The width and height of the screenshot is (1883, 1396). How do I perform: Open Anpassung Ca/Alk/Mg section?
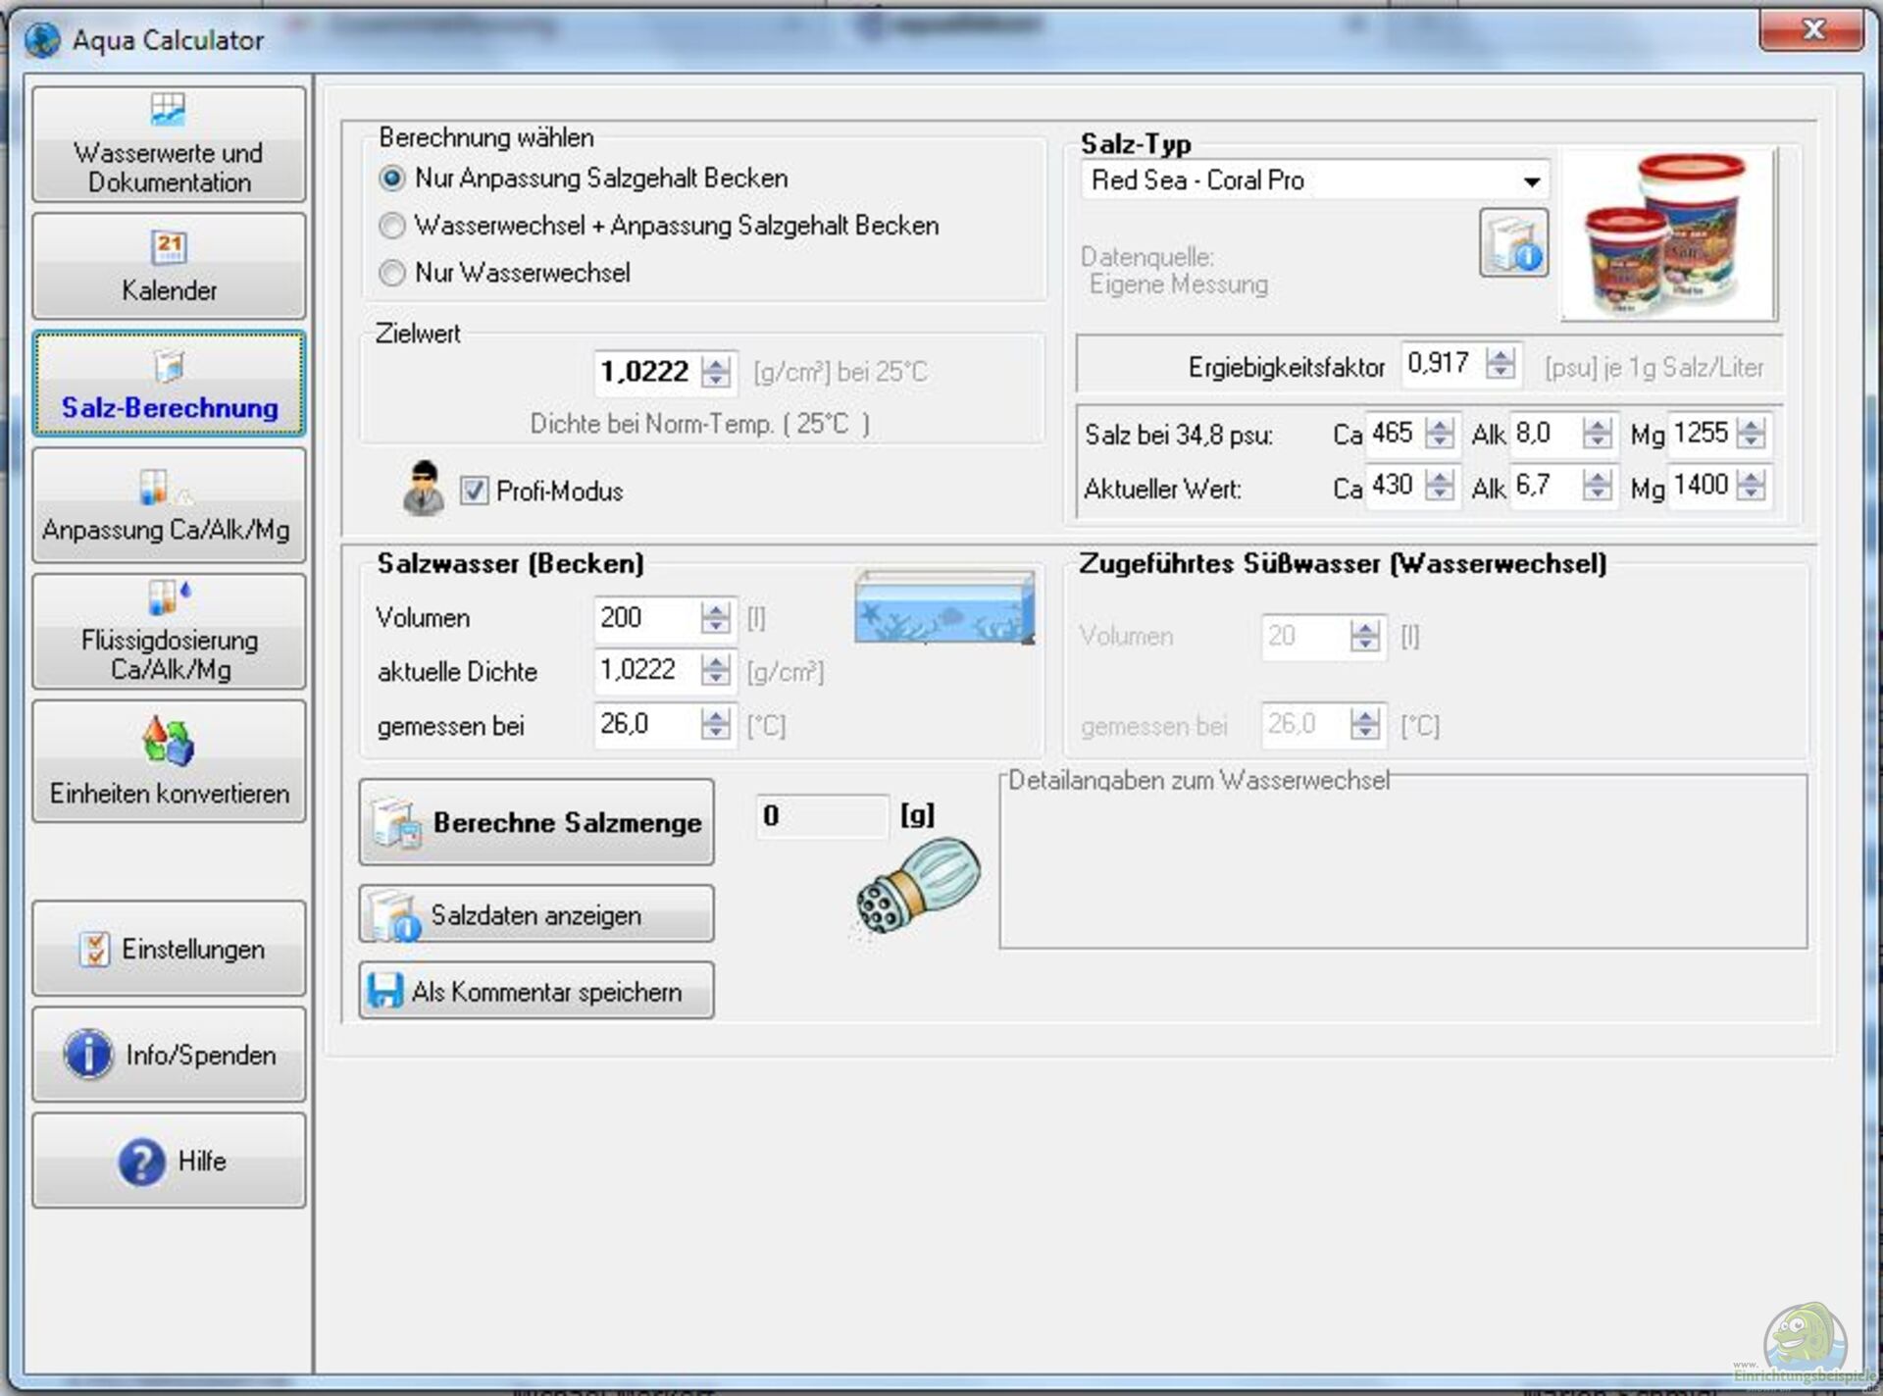[169, 506]
